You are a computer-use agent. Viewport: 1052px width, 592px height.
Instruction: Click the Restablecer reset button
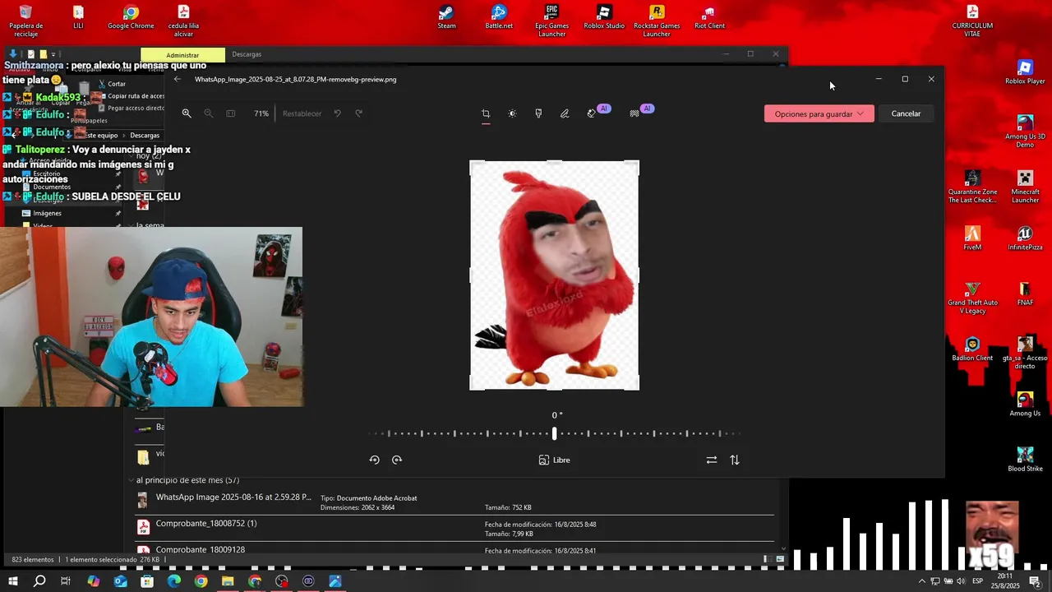click(302, 113)
